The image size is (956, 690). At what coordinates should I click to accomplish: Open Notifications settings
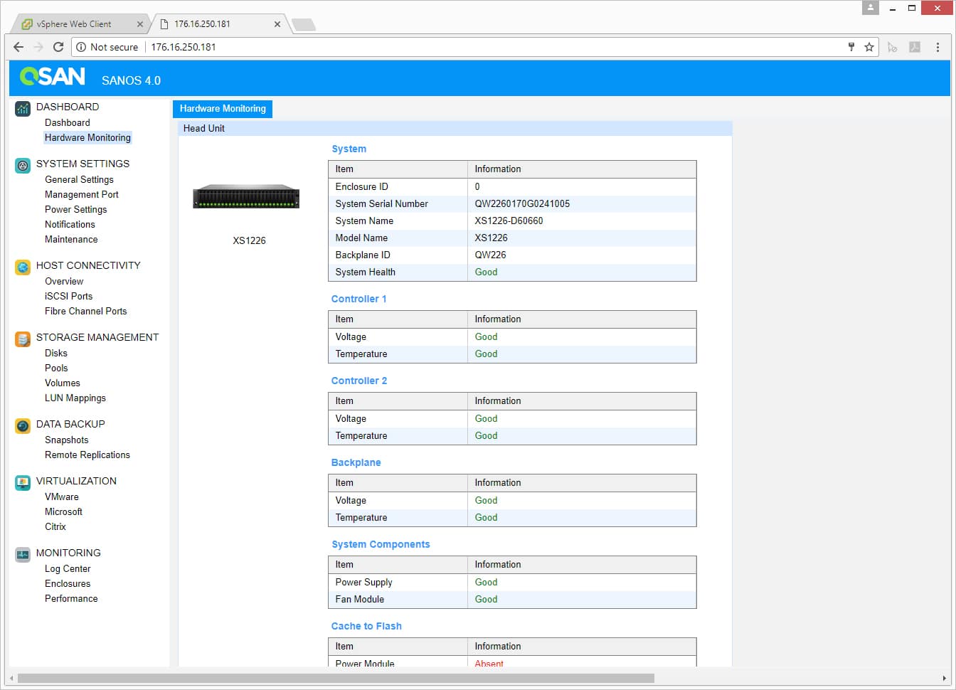point(70,224)
